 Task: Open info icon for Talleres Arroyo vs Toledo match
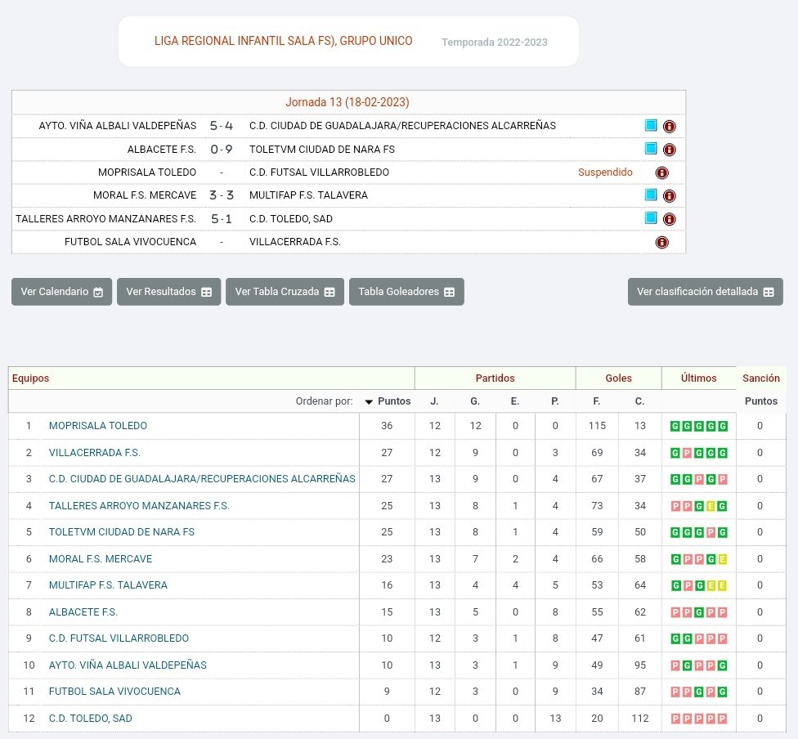point(670,219)
